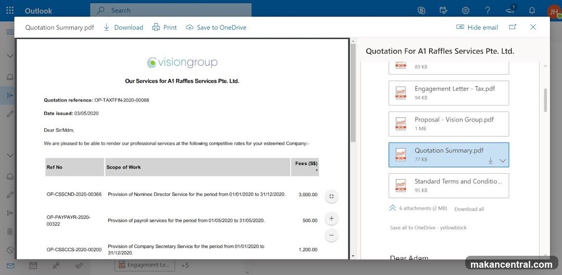Click the +5 more attachments indicator
This screenshot has width=562, height=275.
(x=185, y=266)
